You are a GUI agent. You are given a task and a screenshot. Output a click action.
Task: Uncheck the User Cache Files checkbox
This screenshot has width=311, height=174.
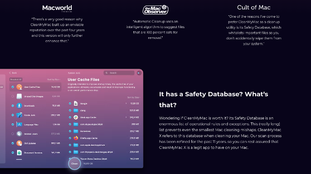click(13, 87)
